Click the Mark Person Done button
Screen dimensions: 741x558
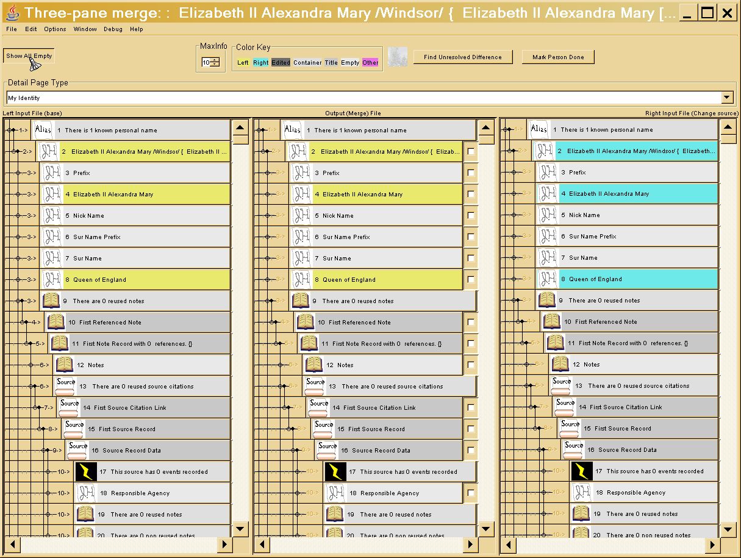pyautogui.click(x=557, y=57)
